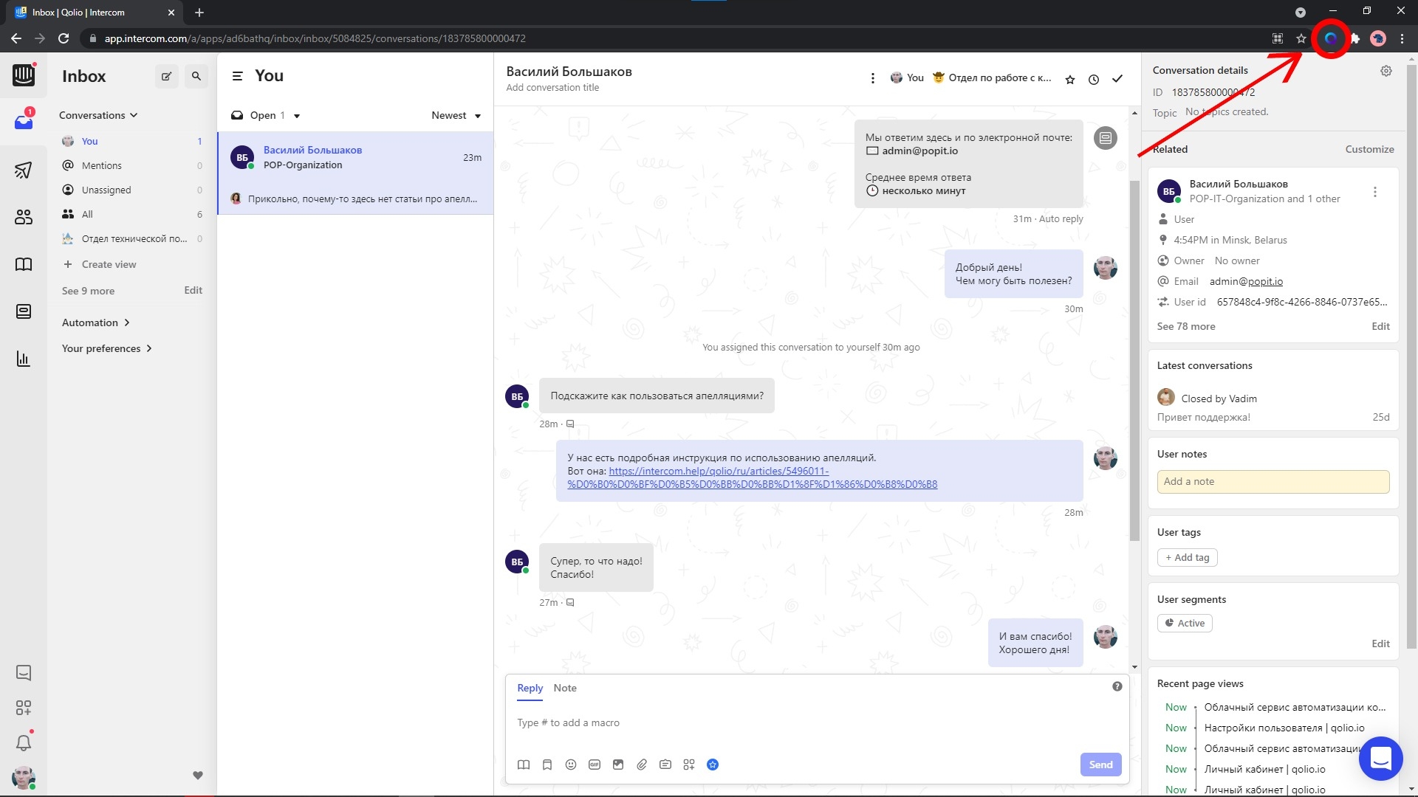Click the emoji picker icon in composer
Image resolution: width=1418 pixels, height=797 pixels.
tap(571, 765)
